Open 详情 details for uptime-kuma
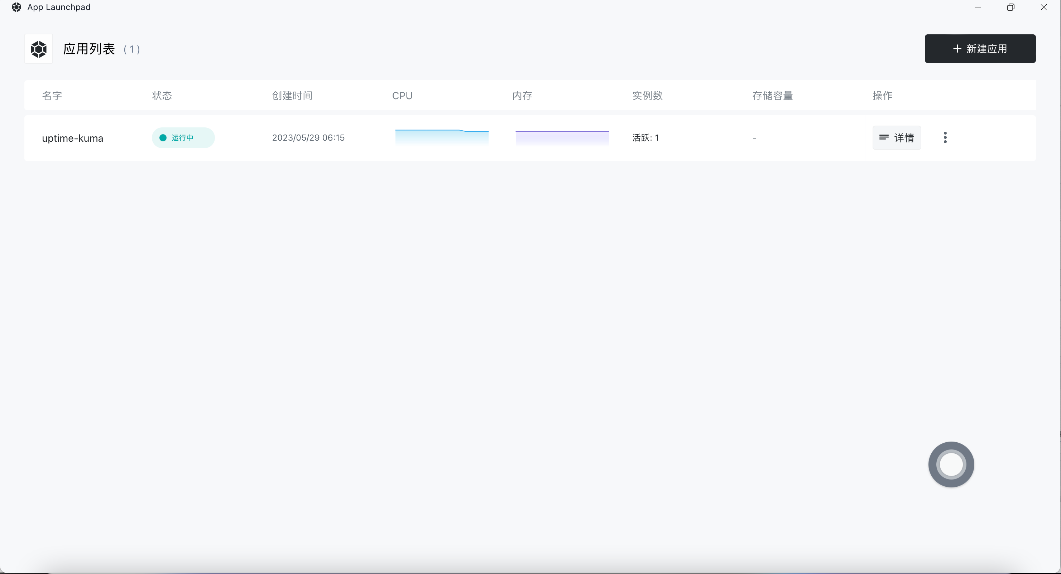This screenshot has height=574, width=1061. click(897, 137)
